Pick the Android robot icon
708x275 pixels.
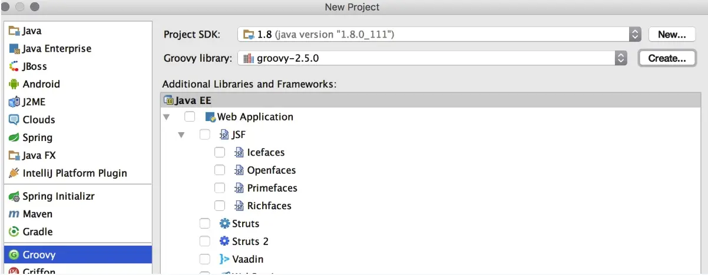coord(14,84)
